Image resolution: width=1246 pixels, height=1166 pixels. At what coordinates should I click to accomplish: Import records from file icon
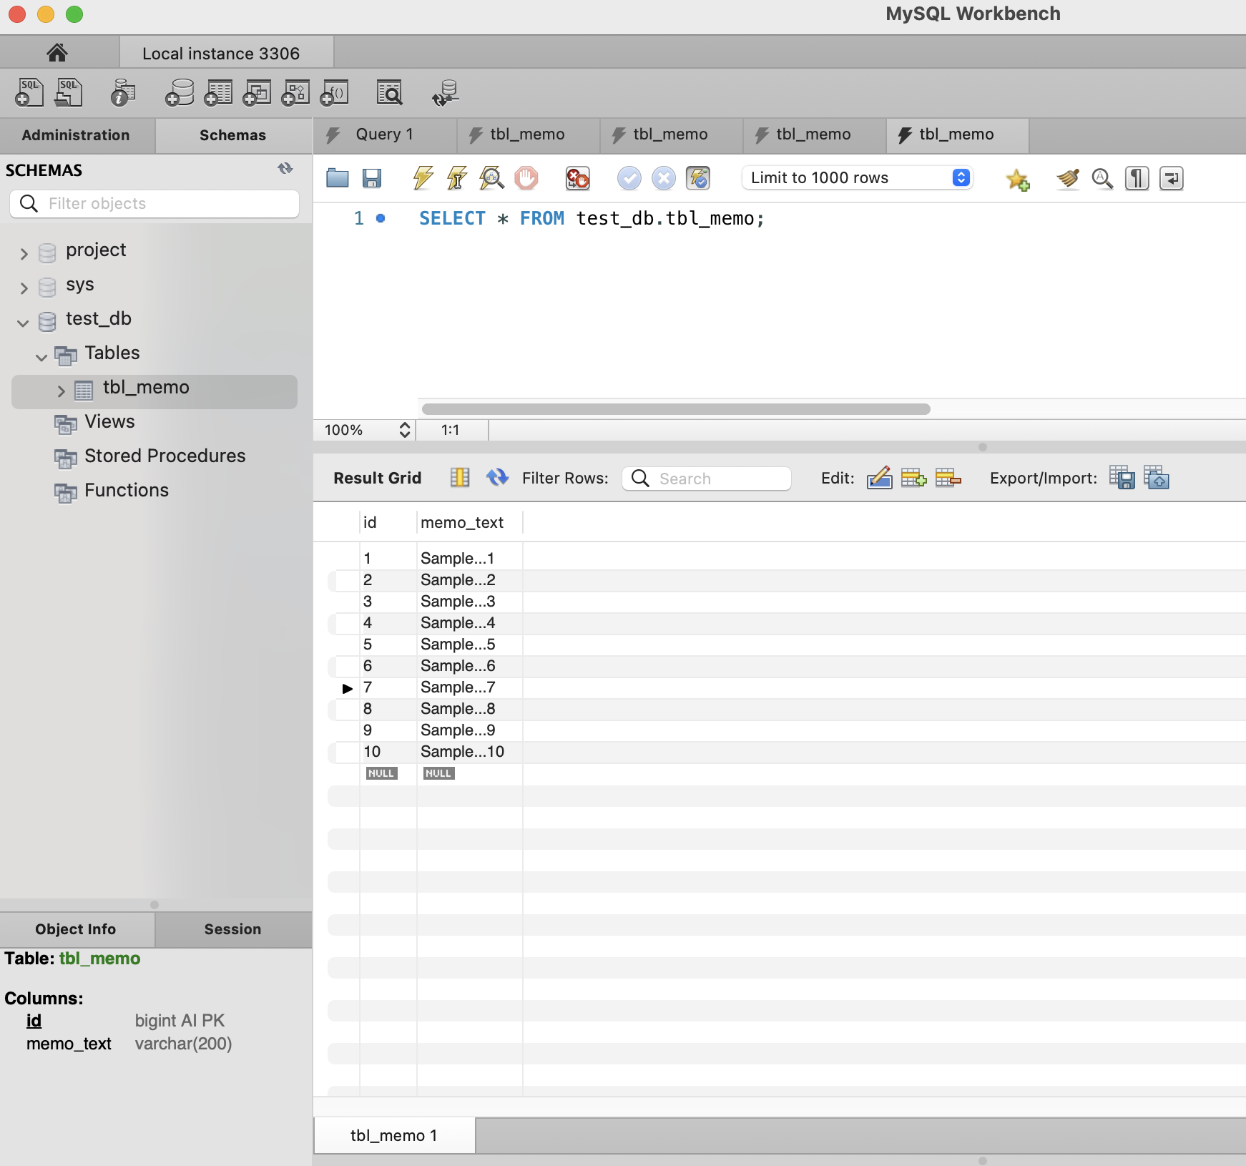point(1157,477)
